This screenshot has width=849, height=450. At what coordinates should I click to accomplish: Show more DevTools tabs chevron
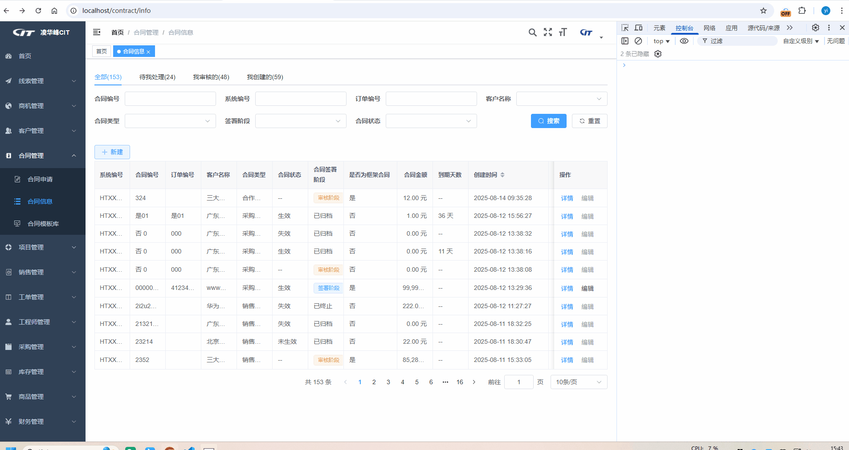[790, 28]
